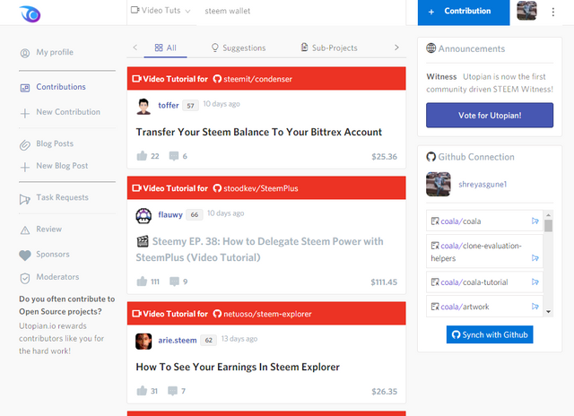The height and width of the screenshot is (416, 574).
Task: Like flauwy's Steemy EP. 38 post
Action: 142,282
